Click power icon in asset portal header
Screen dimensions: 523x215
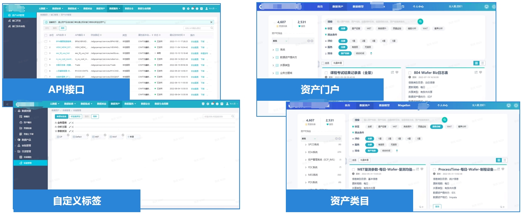click(494, 7)
